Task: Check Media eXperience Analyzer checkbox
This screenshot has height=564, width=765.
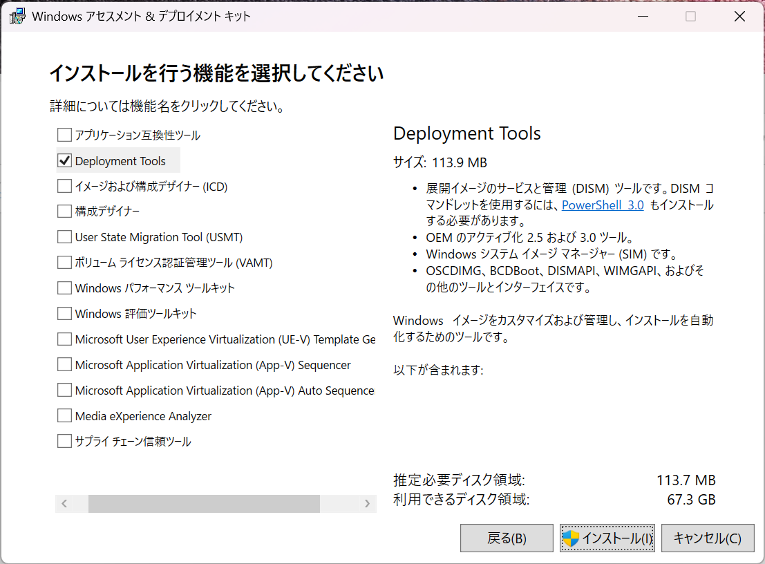Action: coord(64,415)
